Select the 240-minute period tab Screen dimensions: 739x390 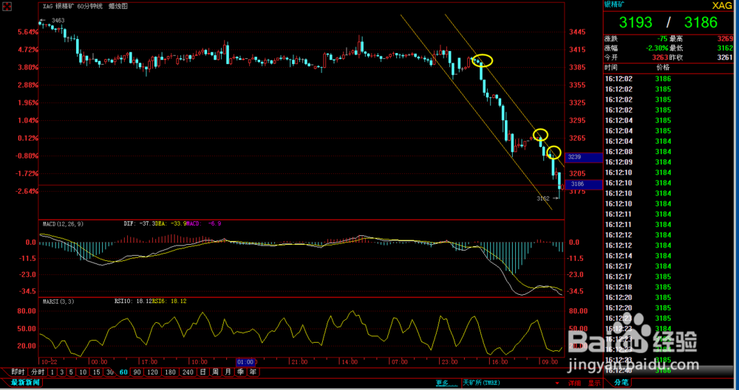point(188,372)
